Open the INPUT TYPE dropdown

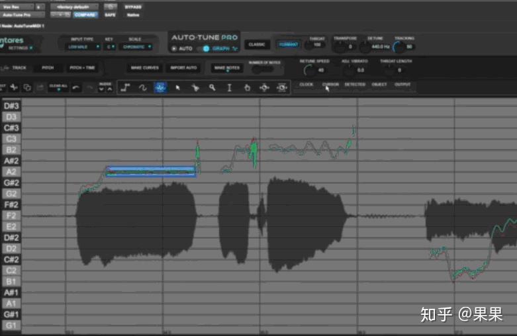coord(83,47)
